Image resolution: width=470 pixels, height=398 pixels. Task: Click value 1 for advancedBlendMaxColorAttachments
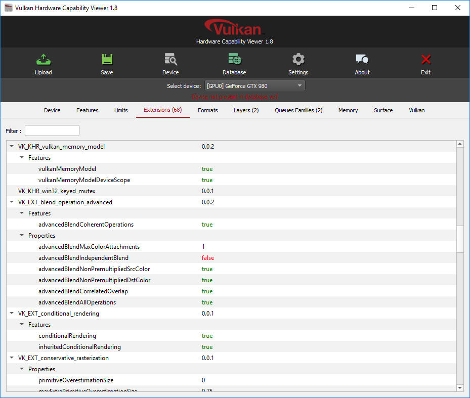[x=203, y=247]
